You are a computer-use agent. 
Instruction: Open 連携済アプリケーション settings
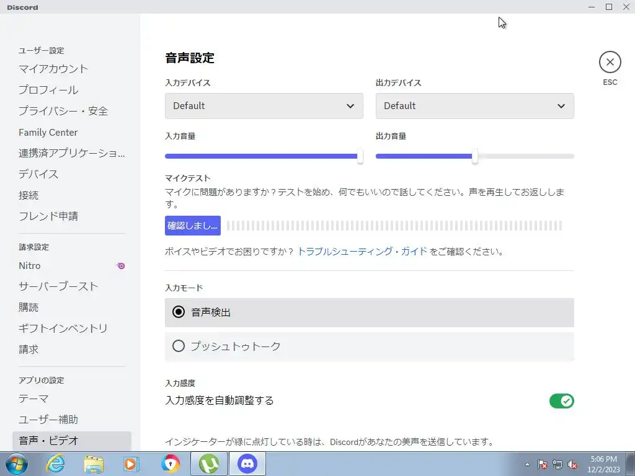point(72,153)
